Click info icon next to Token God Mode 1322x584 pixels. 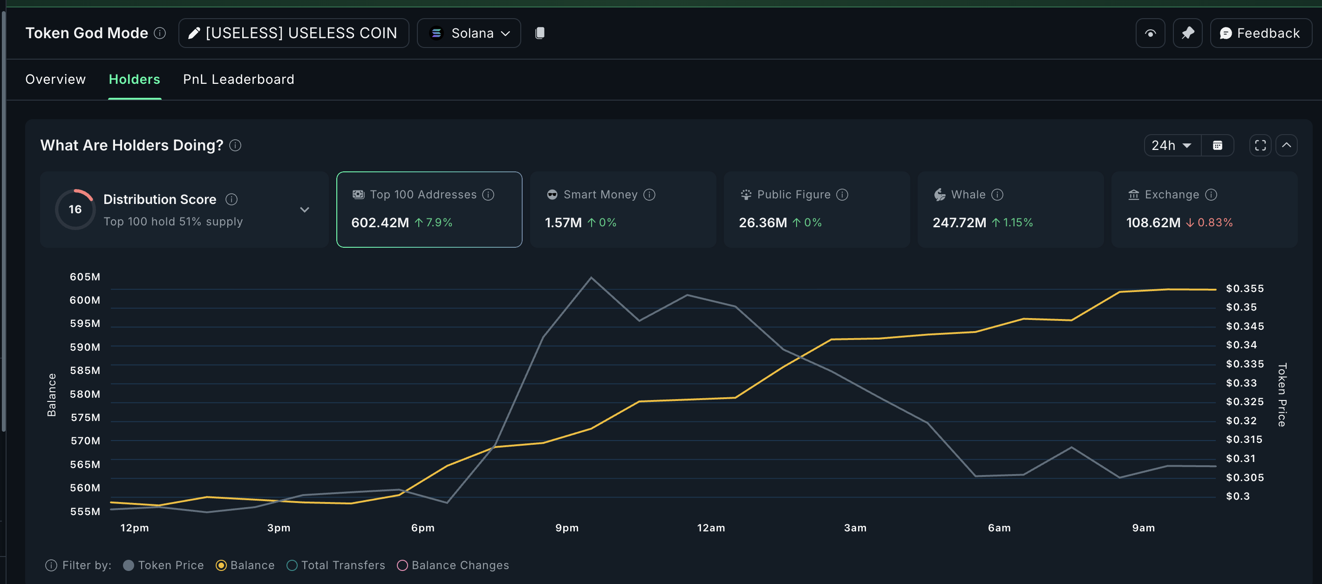click(160, 33)
